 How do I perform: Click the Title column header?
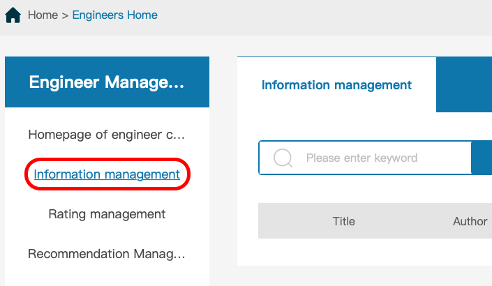pos(344,221)
